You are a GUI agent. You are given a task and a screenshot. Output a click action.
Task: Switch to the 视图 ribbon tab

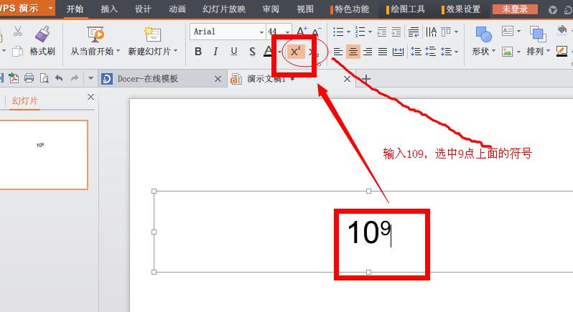(305, 9)
